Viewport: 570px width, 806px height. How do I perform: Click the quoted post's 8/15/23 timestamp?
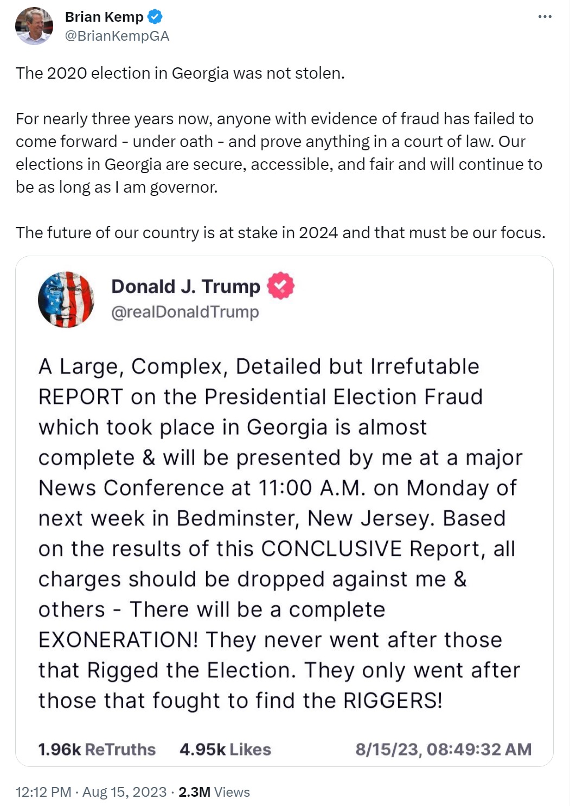click(443, 749)
